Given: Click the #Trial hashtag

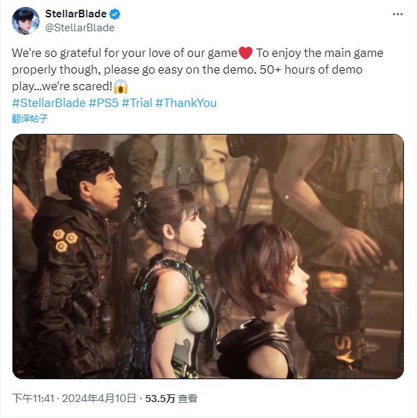Looking at the screenshot, I should 137,103.
